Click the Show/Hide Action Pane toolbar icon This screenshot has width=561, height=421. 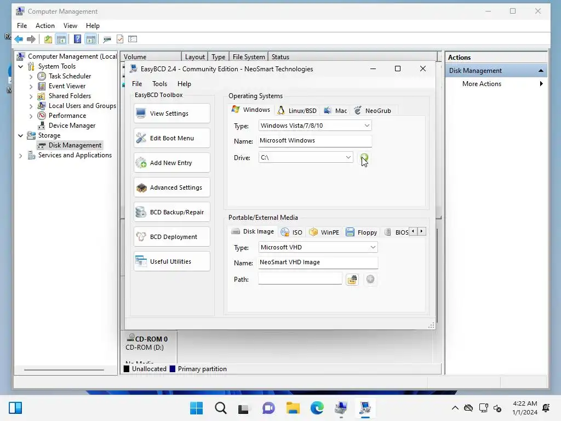tap(91, 39)
